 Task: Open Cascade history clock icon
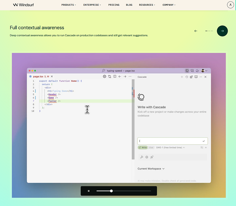(x=186, y=77)
